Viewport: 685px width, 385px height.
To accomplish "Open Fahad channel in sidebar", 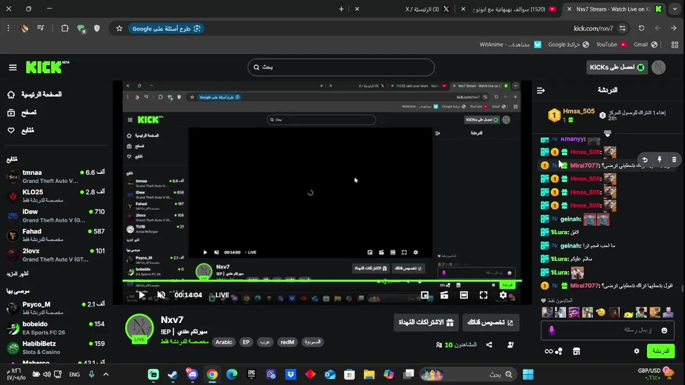I will pos(56,235).
